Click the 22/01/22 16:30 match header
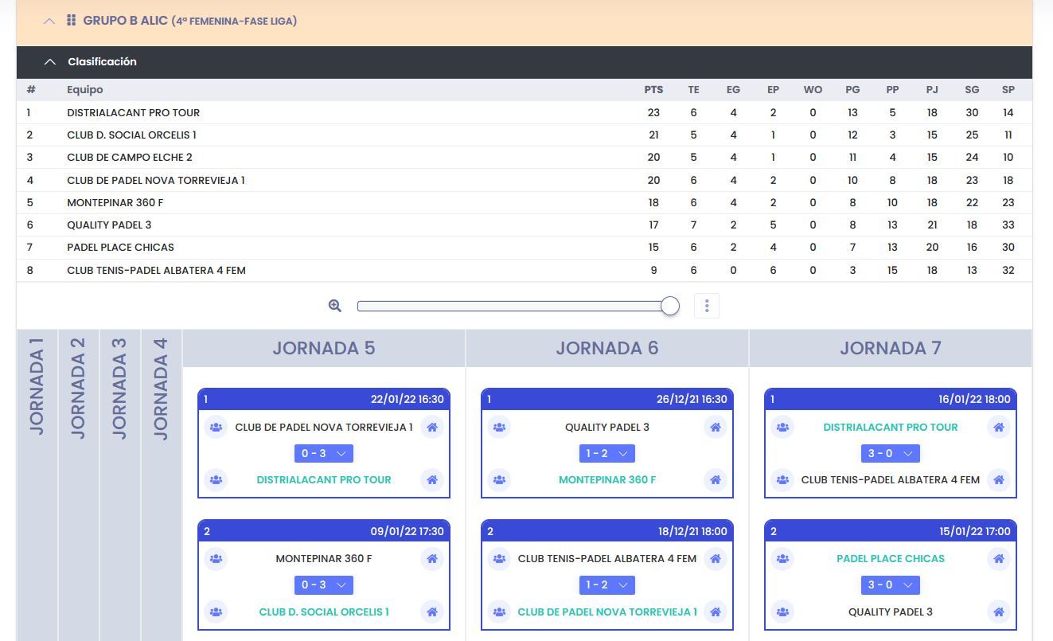Screen dimensions: 1053x641 324,400
